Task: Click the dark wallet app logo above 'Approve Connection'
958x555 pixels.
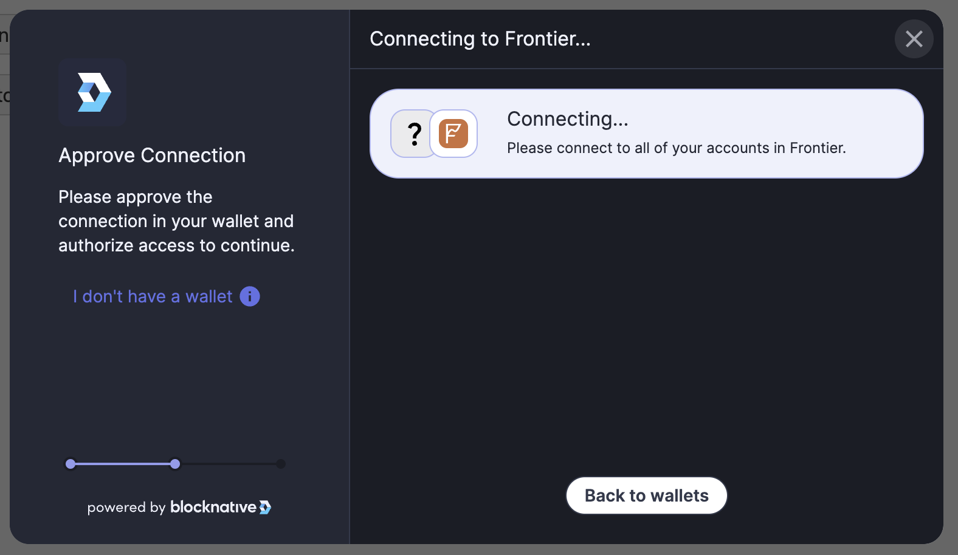Action: (x=92, y=92)
